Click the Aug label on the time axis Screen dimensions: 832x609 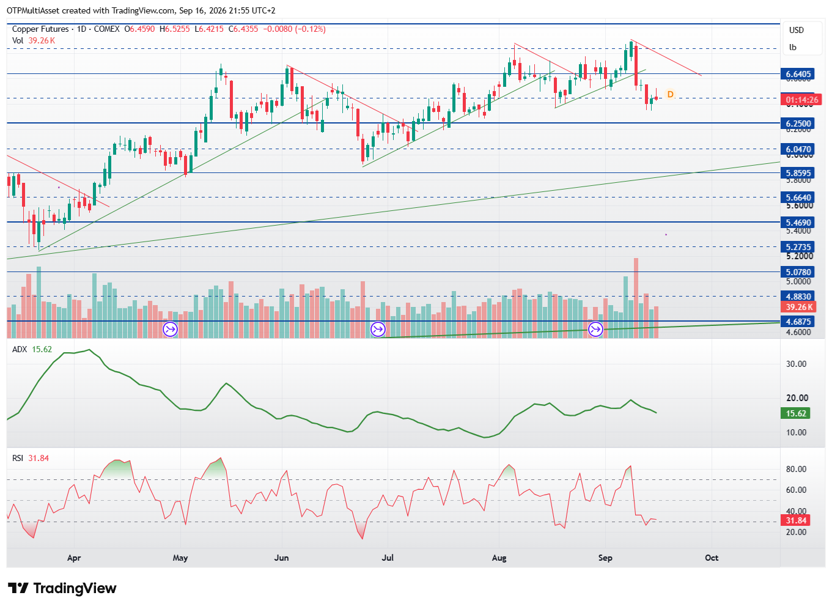(x=499, y=558)
